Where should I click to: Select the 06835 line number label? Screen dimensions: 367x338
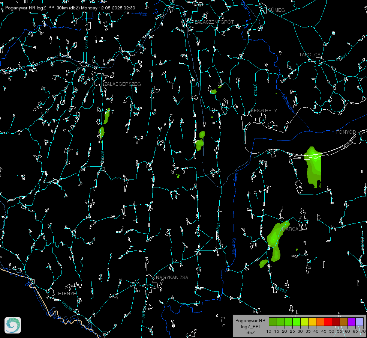67,306
